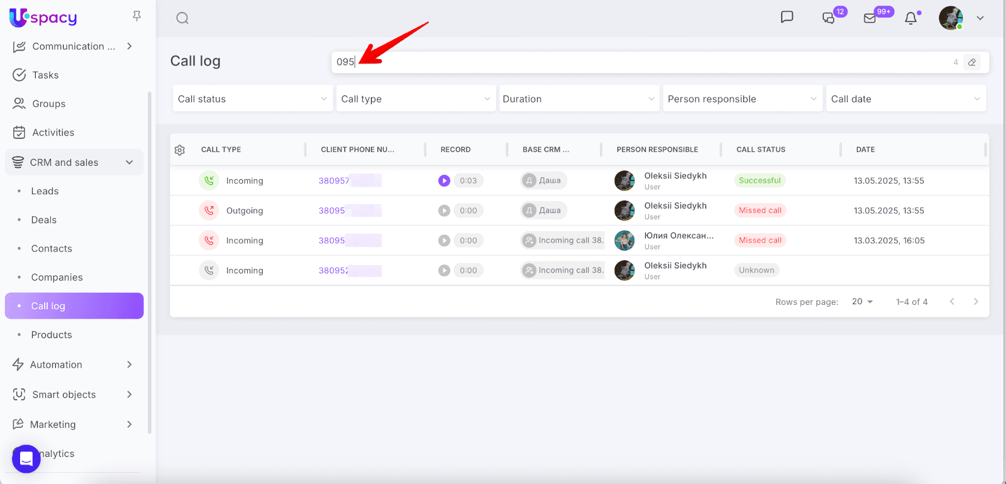Open the mail inbox icon with 99+ badge
Screen dimensions: 1006x484
[x=870, y=18]
